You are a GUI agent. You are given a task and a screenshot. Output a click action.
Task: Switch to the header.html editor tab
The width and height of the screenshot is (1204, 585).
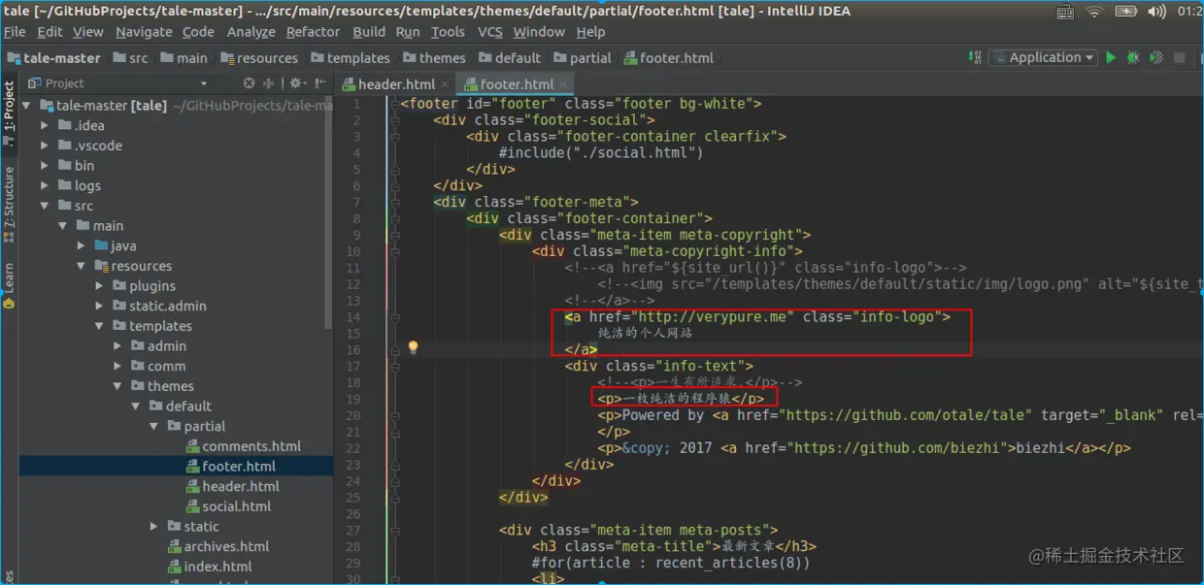(395, 84)
